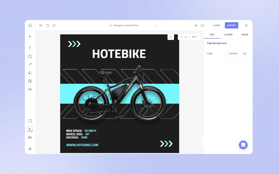
Task: Click the Instagram Square Post title
Action: tap(126, 26)
